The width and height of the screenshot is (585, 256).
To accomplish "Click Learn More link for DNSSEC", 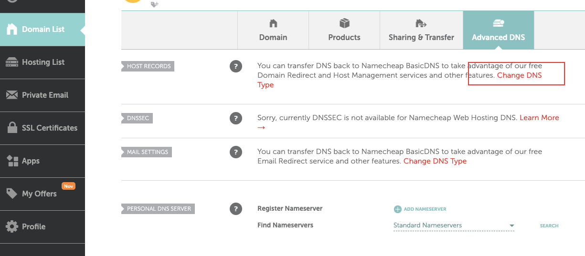I will [x=539, y=118].
